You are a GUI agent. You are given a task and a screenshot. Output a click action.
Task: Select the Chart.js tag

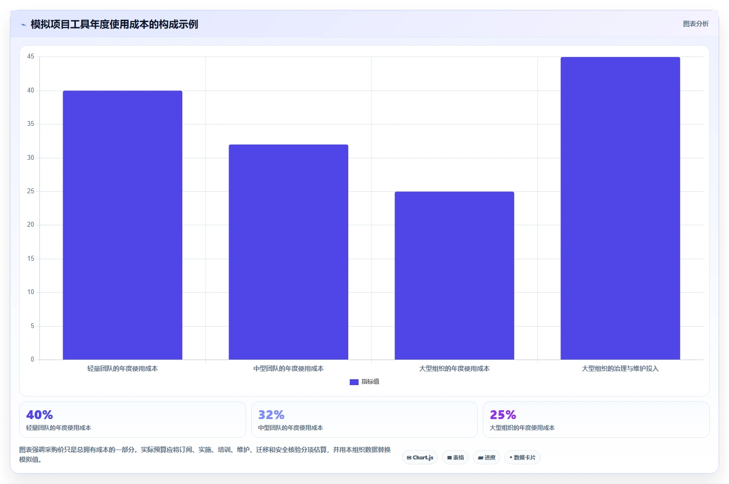point(420,457)
